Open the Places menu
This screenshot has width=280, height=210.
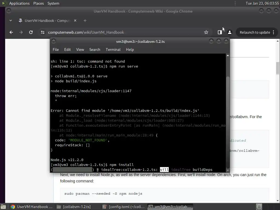tap(38, 3)
